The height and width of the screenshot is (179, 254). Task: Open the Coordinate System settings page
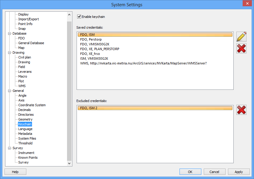pos(32,105)
